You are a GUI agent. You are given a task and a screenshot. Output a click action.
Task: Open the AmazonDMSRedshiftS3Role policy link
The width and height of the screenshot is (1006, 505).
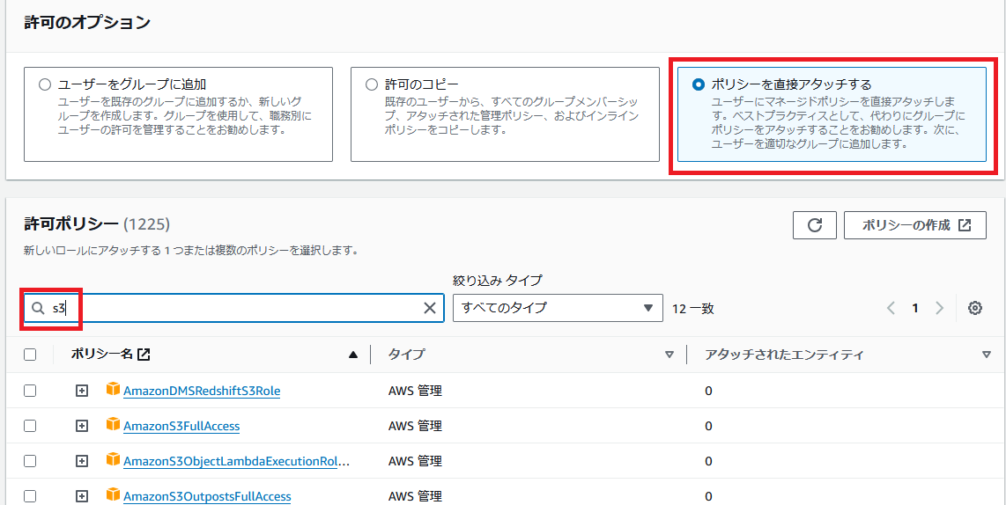pyautogui.click(x=202, y=391)
